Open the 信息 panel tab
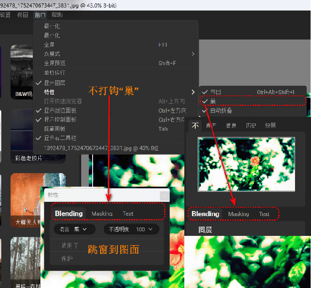 [231, 125]
